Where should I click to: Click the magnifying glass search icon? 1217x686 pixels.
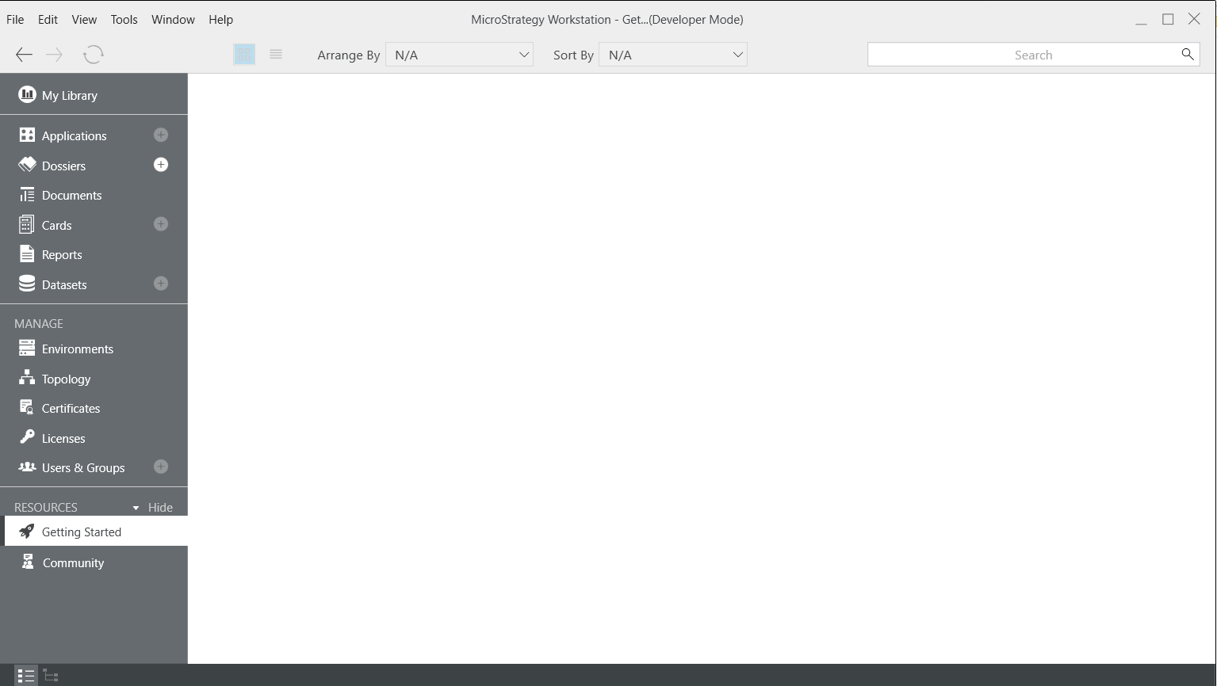(x=1187, y=54)
